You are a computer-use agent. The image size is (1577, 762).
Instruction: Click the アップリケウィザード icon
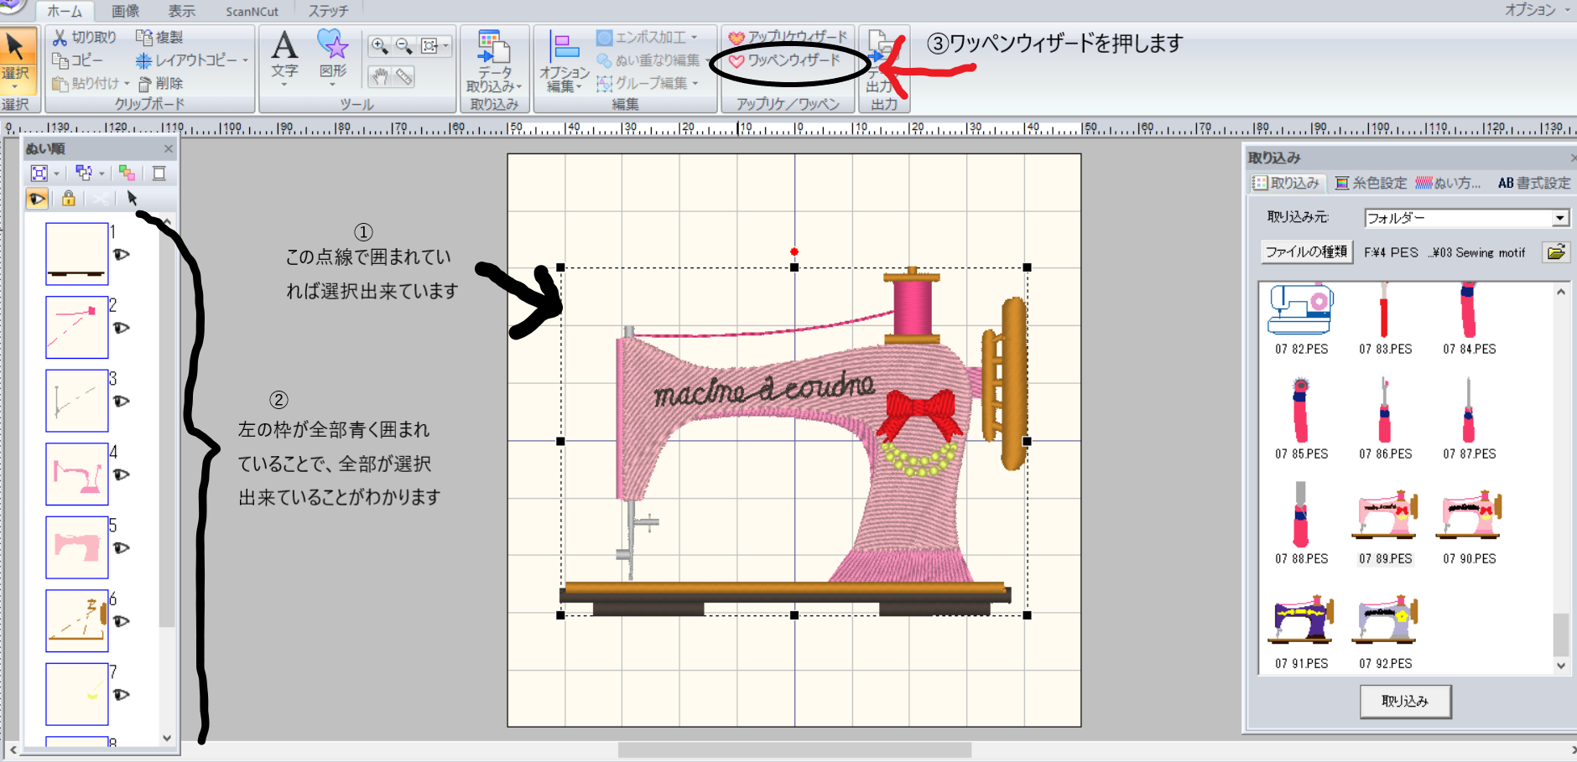(736, 38)
